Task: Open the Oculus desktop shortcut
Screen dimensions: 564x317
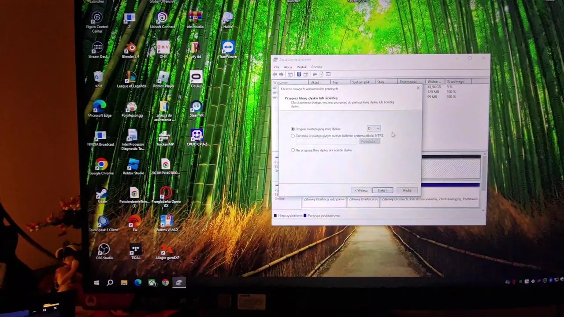Action: coord(196,80)
